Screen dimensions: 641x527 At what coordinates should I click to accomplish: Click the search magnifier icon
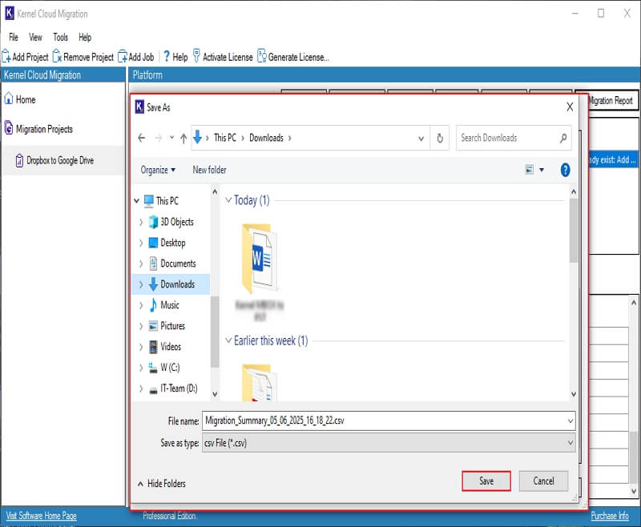pos(563,138)
